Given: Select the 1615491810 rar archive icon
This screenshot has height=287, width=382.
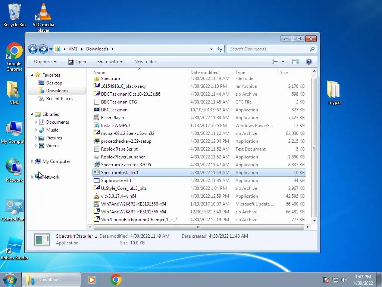Looking at the screenshot, I should tap(97, 86).
